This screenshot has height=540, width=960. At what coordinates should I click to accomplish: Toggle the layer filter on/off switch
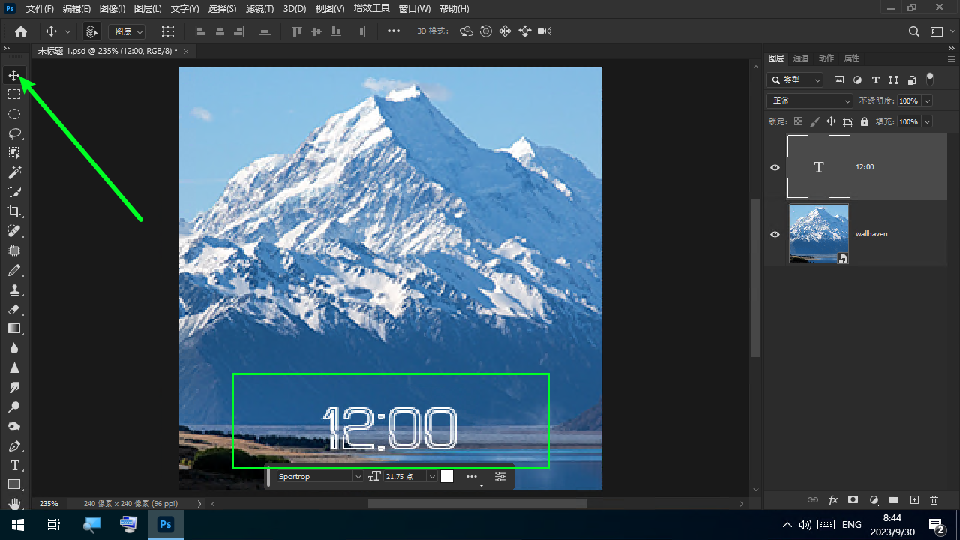[x=930, y=78]
